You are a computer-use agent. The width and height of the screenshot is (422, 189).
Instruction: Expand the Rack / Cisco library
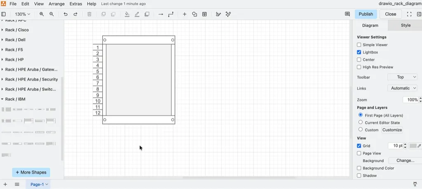[17, 30]
